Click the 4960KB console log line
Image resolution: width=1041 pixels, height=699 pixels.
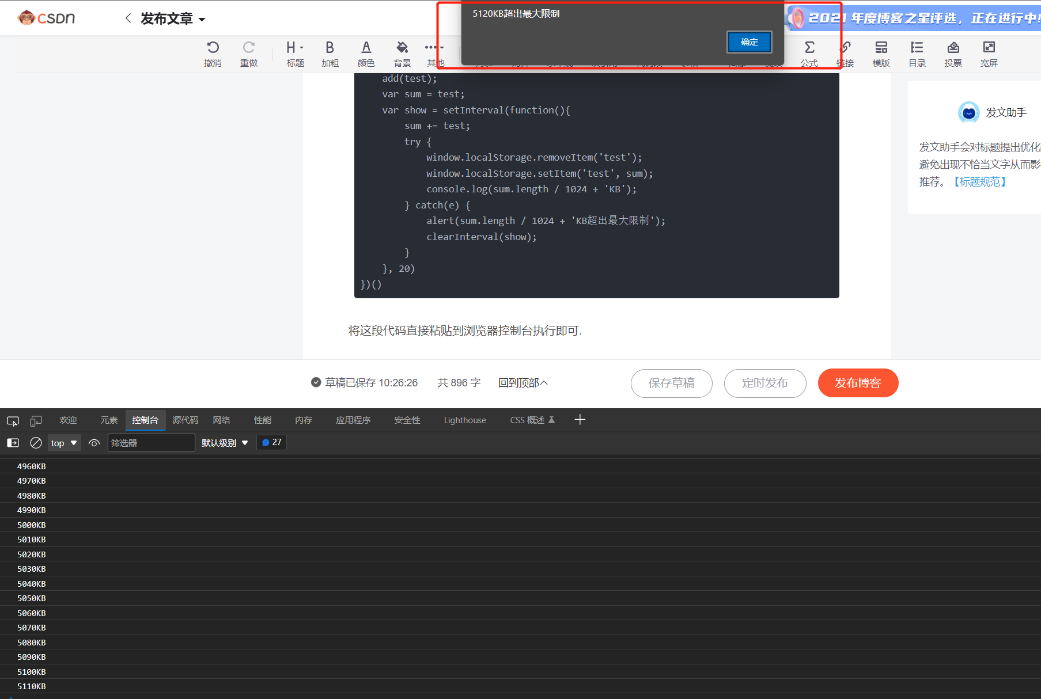tap(520, 466)
